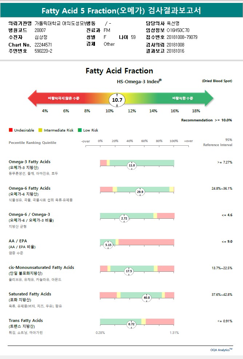Viewport: 243px width, 359px height.
Task: Click the Trans Fatty Acids heading
Action: 26,320
